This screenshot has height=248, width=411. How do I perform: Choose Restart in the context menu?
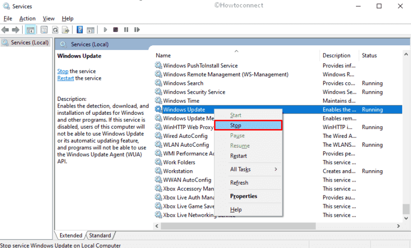click(x=248, y=156)
